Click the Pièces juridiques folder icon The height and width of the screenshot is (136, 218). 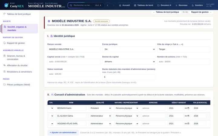pos(5,84)
